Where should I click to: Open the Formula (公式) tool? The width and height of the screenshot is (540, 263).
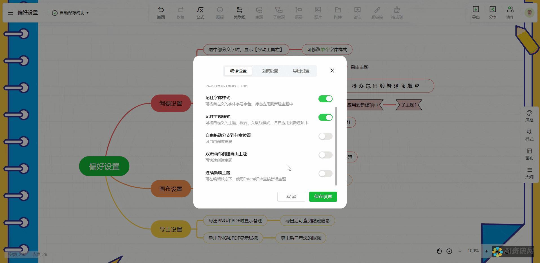[x=200, y=13]
